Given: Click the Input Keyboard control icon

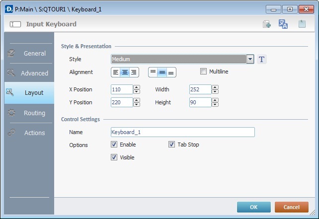Looking at the screenshot, I should 15,24.
